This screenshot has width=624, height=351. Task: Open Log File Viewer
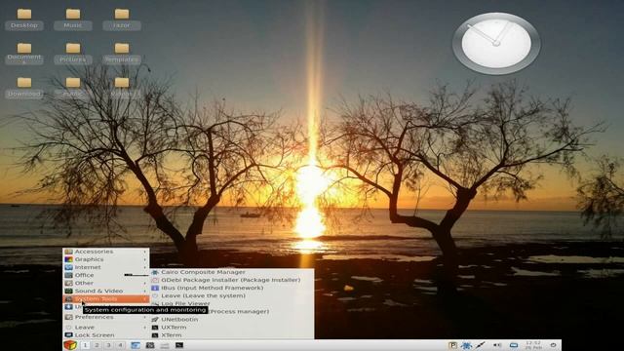pyautogui.click(x=232, y=303)
